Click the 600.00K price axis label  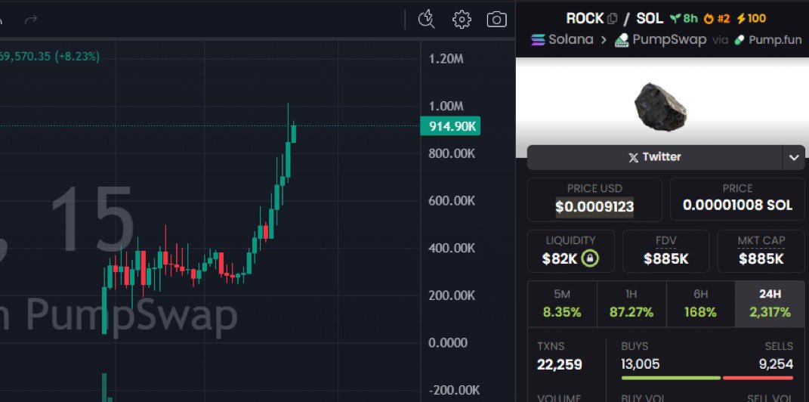[x=452, y=201]
